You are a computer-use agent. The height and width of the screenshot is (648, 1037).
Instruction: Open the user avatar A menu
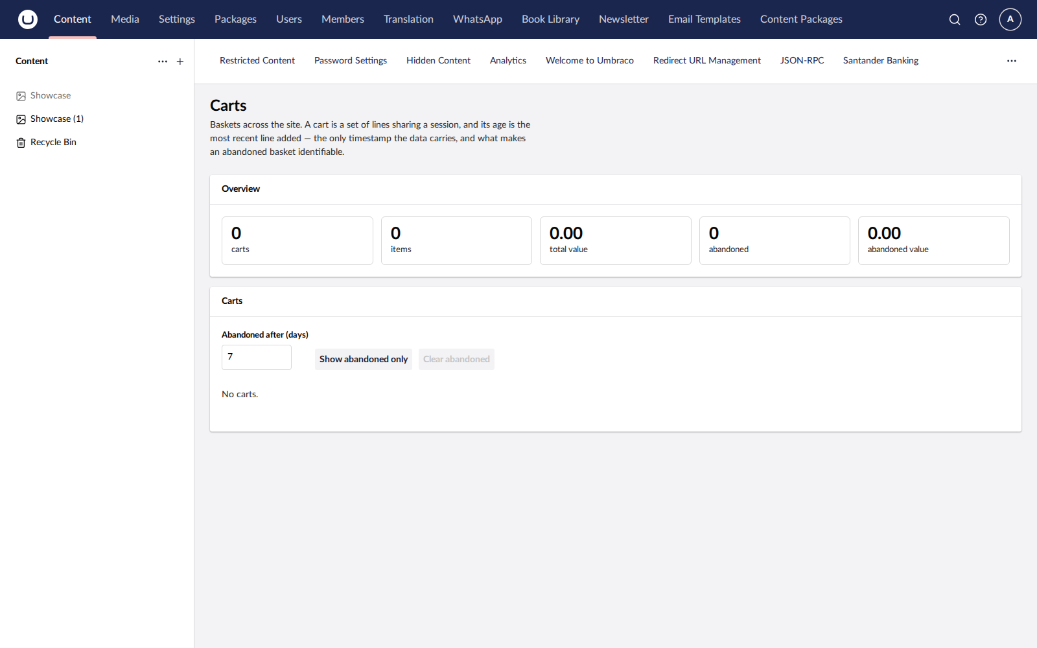(1010, 19)
